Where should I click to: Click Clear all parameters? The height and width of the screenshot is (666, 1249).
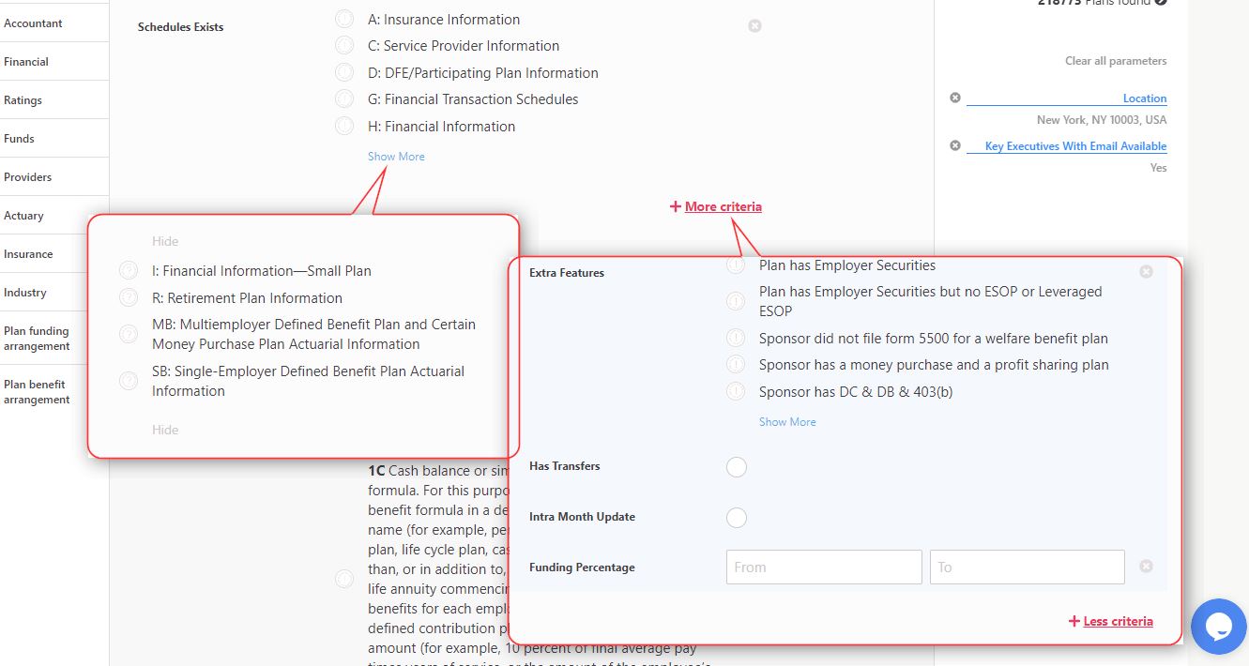1116,61
